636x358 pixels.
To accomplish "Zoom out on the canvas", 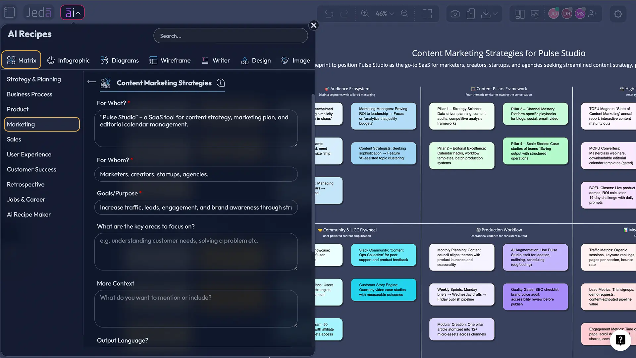I will [x=404, y=14].
